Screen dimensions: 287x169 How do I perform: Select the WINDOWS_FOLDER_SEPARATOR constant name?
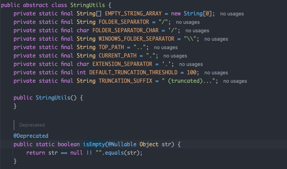(x=136, y=39)
